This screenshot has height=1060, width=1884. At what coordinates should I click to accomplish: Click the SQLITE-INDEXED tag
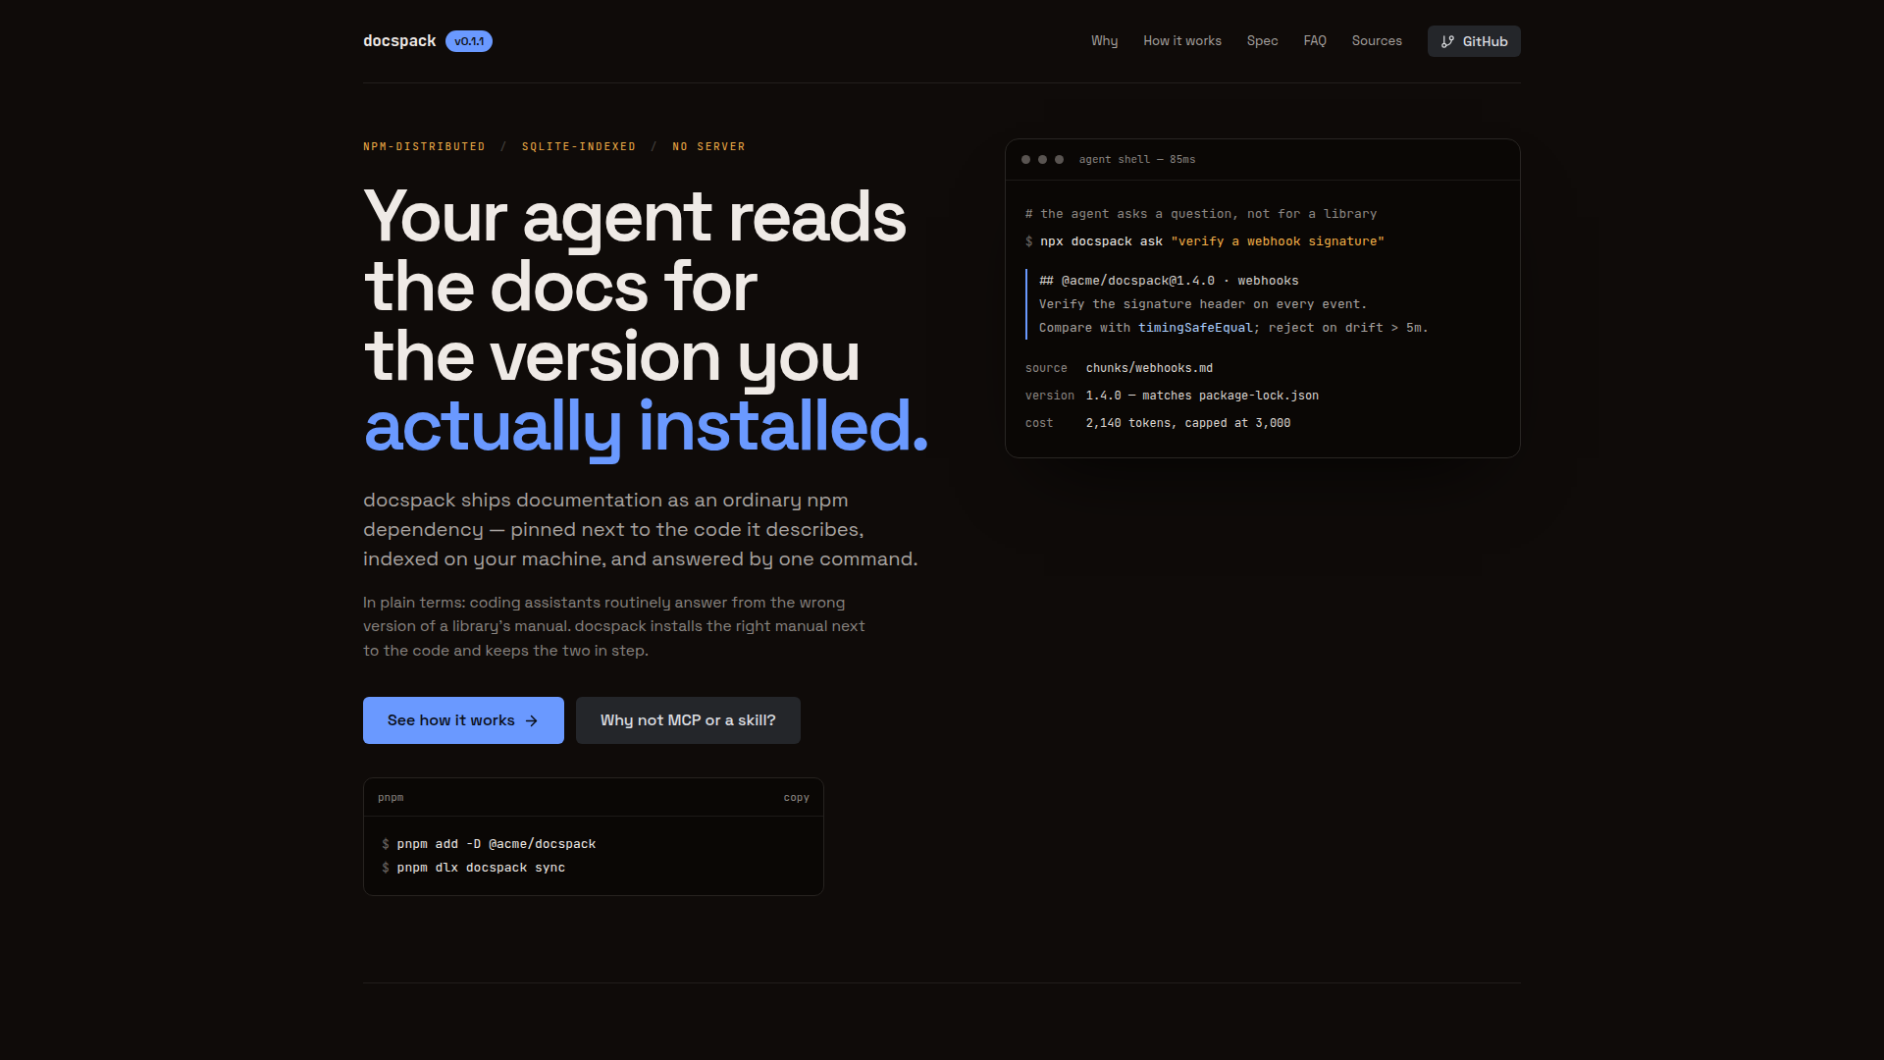click(x=579, y=147)
